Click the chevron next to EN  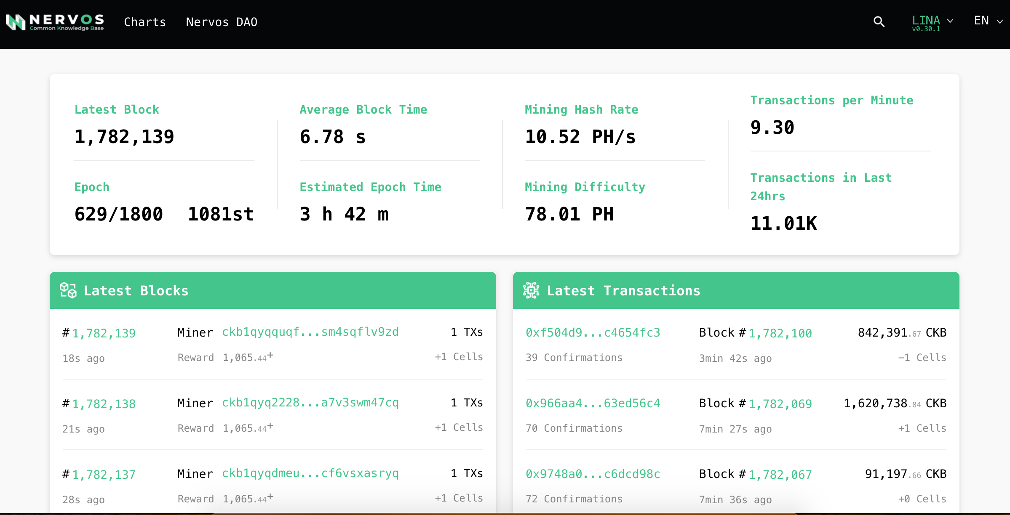(x=1000, y=21)
